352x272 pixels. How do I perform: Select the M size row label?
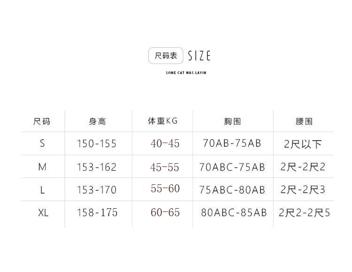(42, 166)
